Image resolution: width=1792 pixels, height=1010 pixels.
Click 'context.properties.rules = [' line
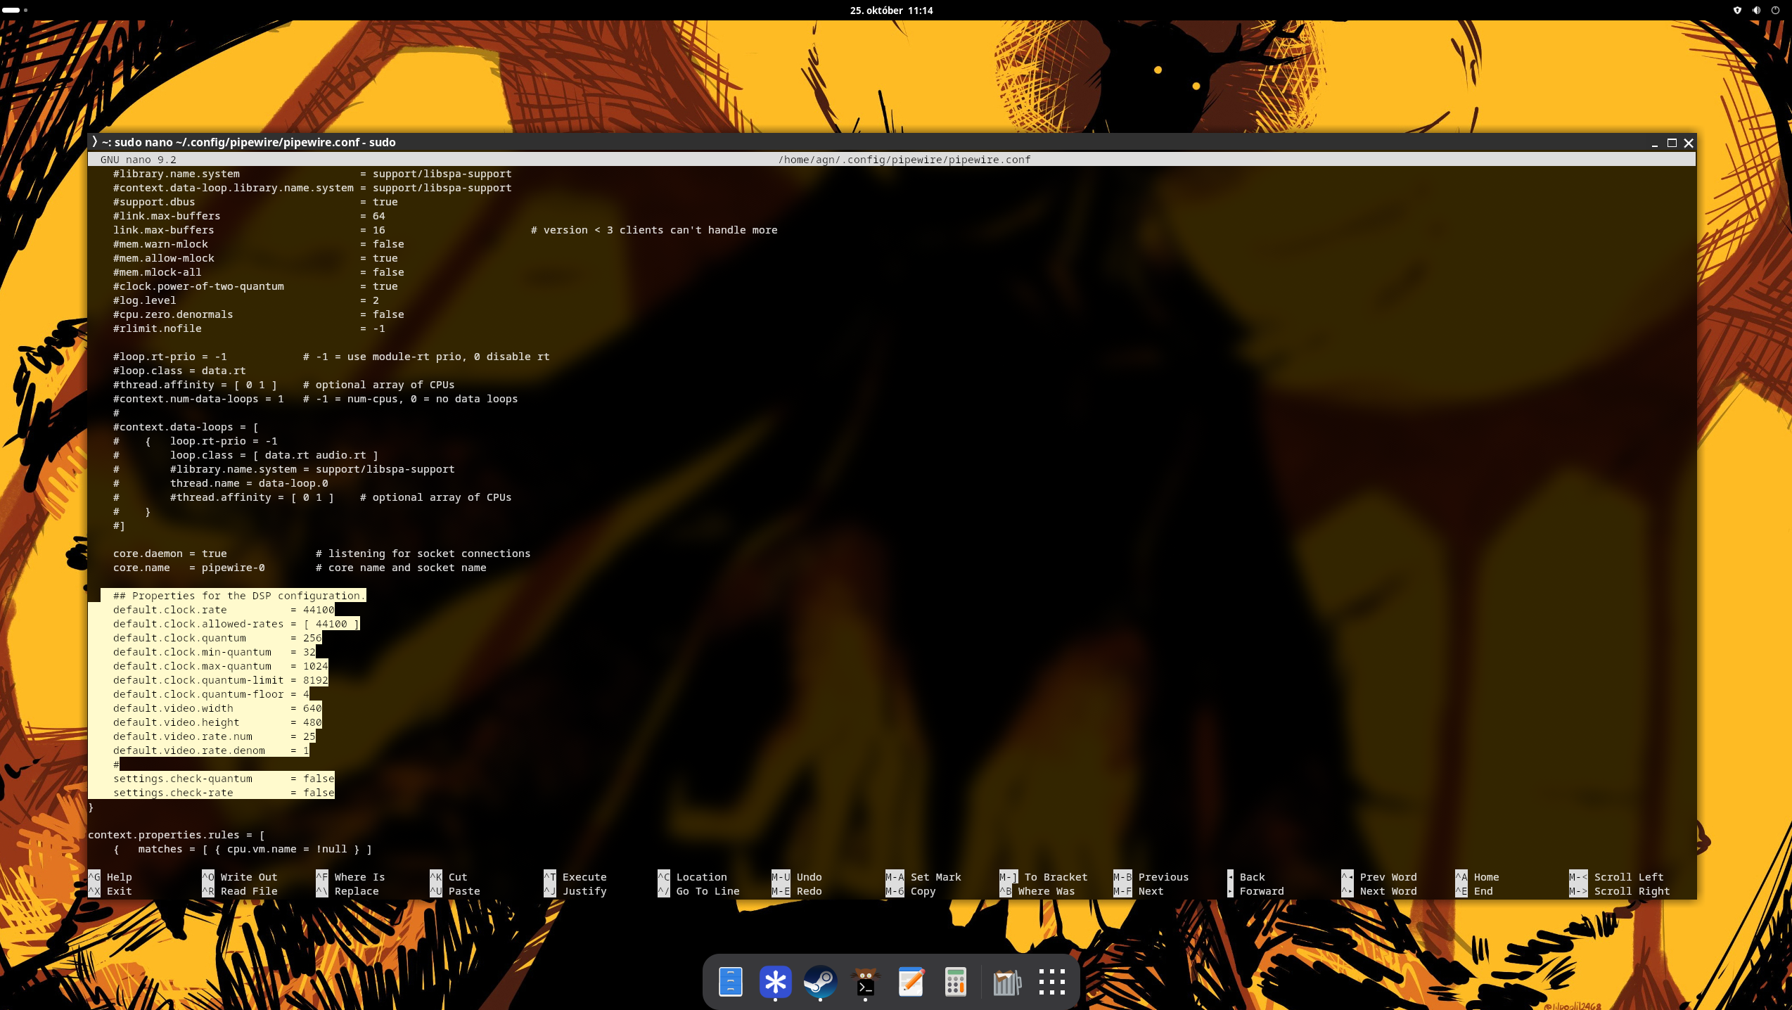(x=176, y=835)
